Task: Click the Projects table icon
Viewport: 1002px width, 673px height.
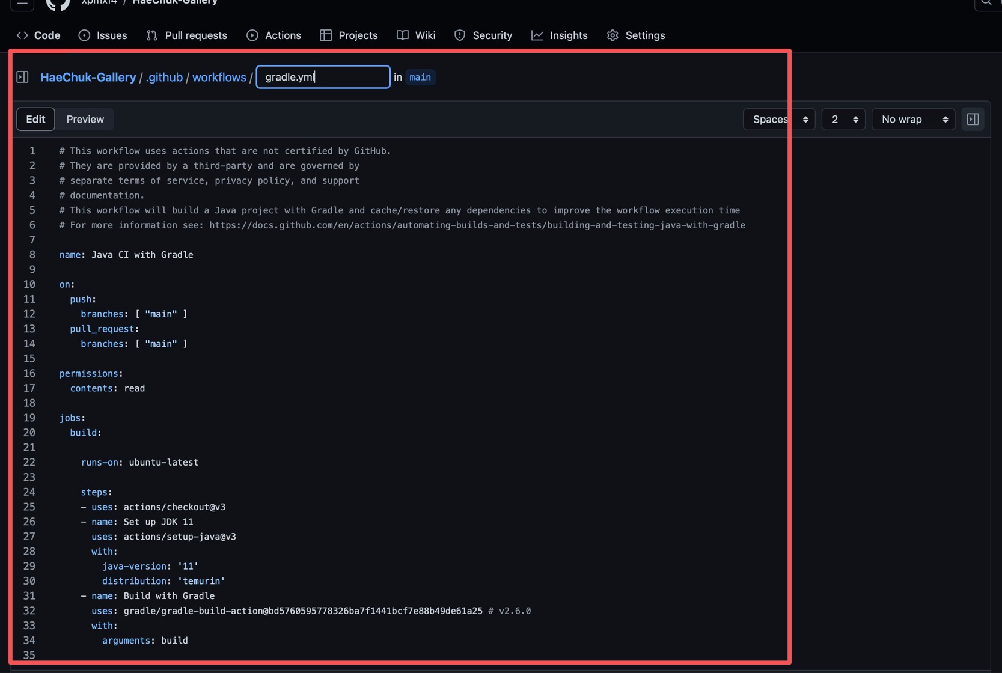Action: tap(326, 35)
